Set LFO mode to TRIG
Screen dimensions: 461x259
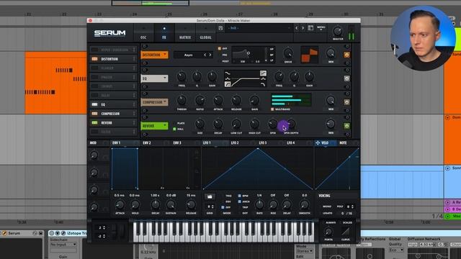[x=228, y=196]
